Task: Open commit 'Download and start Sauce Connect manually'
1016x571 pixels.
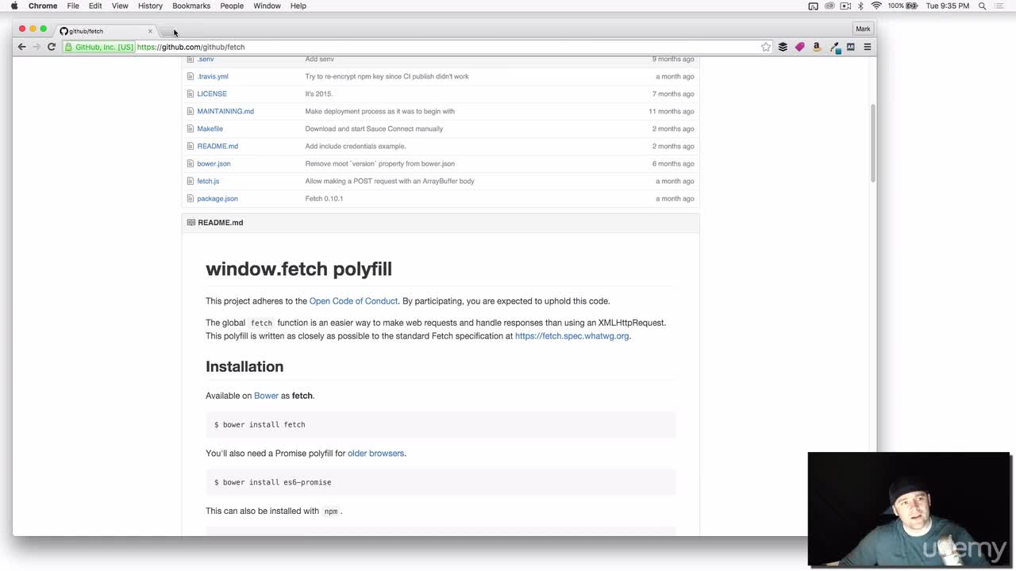Action: [x=374, y=128]
